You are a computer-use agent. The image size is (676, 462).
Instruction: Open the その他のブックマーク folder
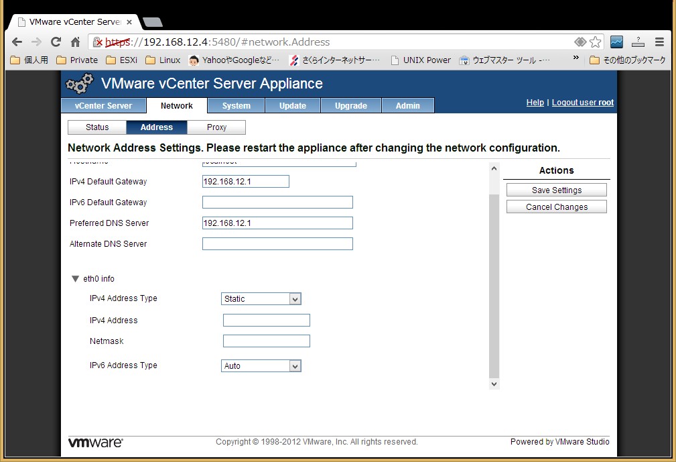coord(628,60)
